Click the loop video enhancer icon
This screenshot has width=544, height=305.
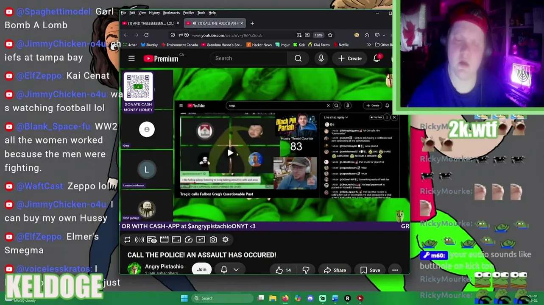pyautogui.click(x=127, y=240)
